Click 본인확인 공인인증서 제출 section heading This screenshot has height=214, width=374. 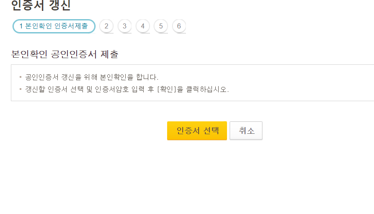[64, 54]
